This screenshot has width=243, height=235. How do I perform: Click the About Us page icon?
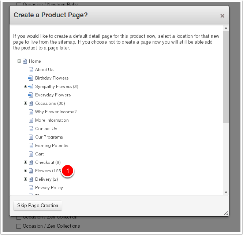click(31, 70)
